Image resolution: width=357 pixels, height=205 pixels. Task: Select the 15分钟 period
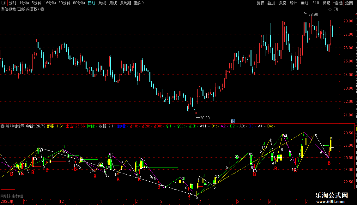(50, 3)
